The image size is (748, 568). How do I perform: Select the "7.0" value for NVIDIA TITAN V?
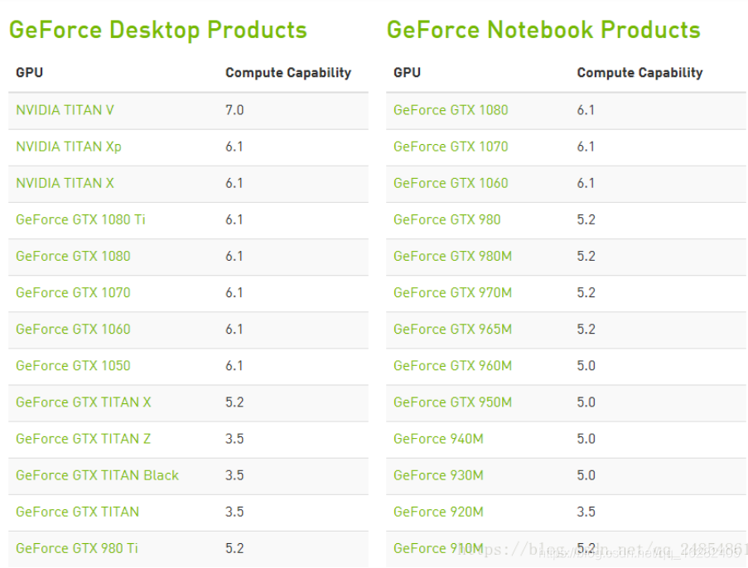(234, 110)
